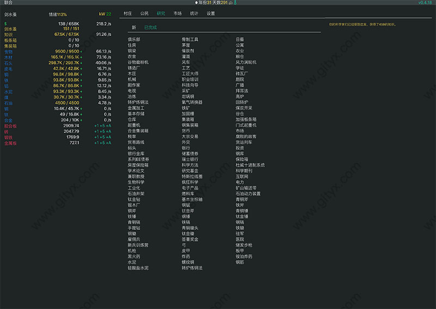
Task: Show the 新 research sub-tab
Action: click(x=134, y=27)
